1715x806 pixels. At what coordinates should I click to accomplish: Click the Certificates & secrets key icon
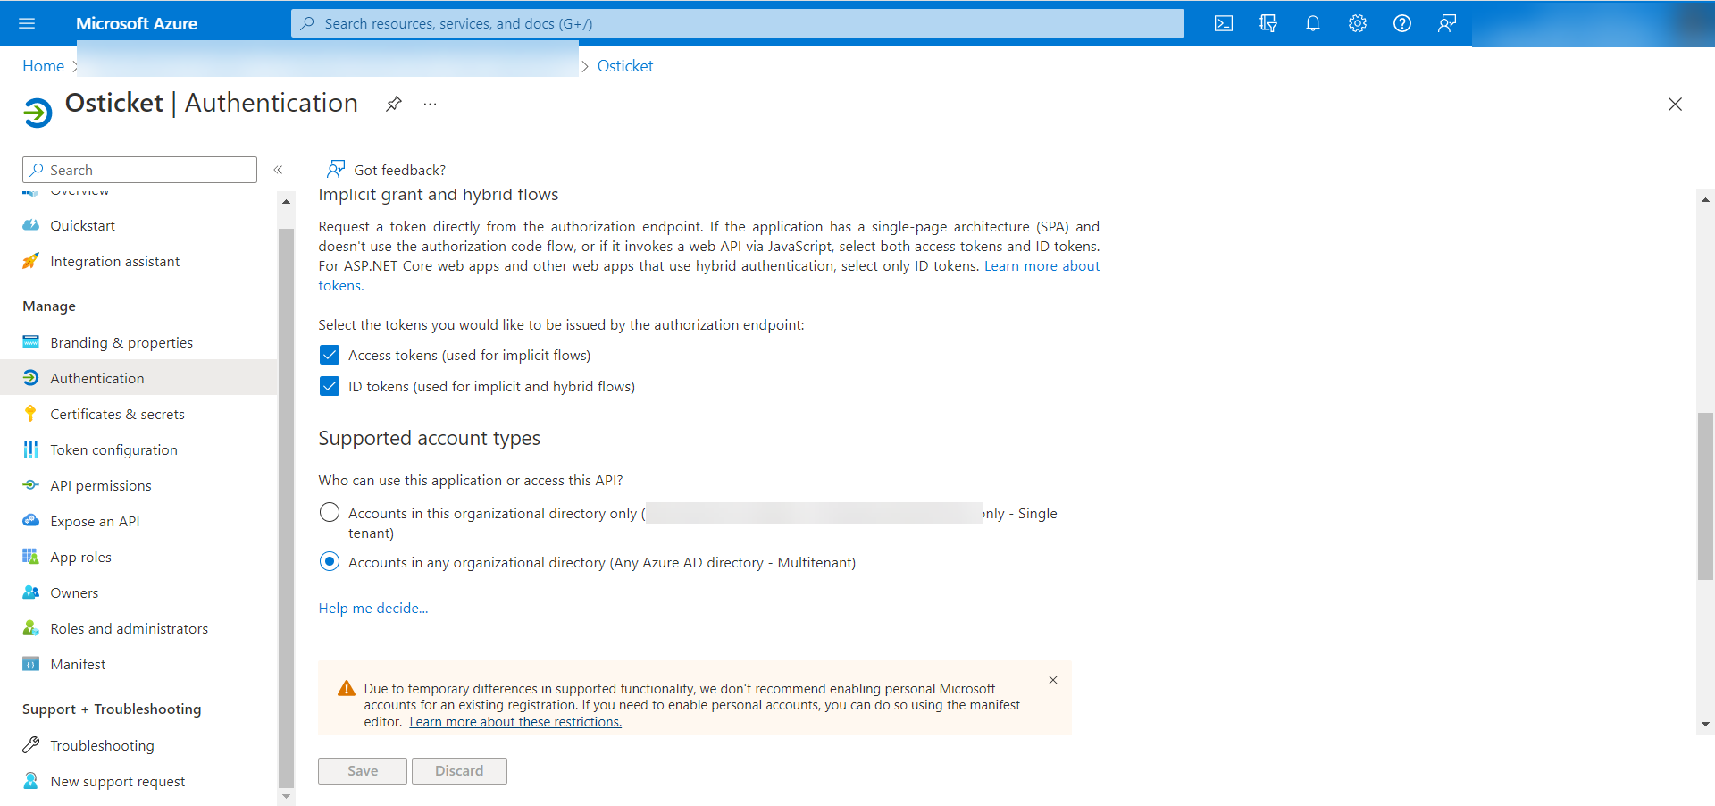click(31, 414)
